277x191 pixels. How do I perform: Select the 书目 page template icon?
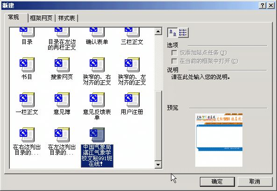tap(27, 65)
